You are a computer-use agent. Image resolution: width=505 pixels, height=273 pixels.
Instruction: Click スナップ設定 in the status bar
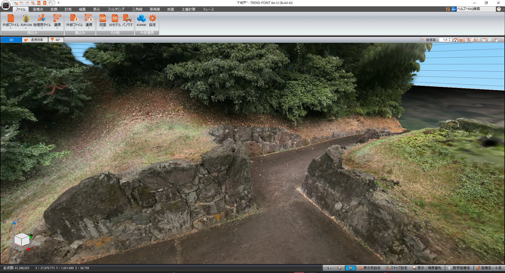[x=397, y=268]
